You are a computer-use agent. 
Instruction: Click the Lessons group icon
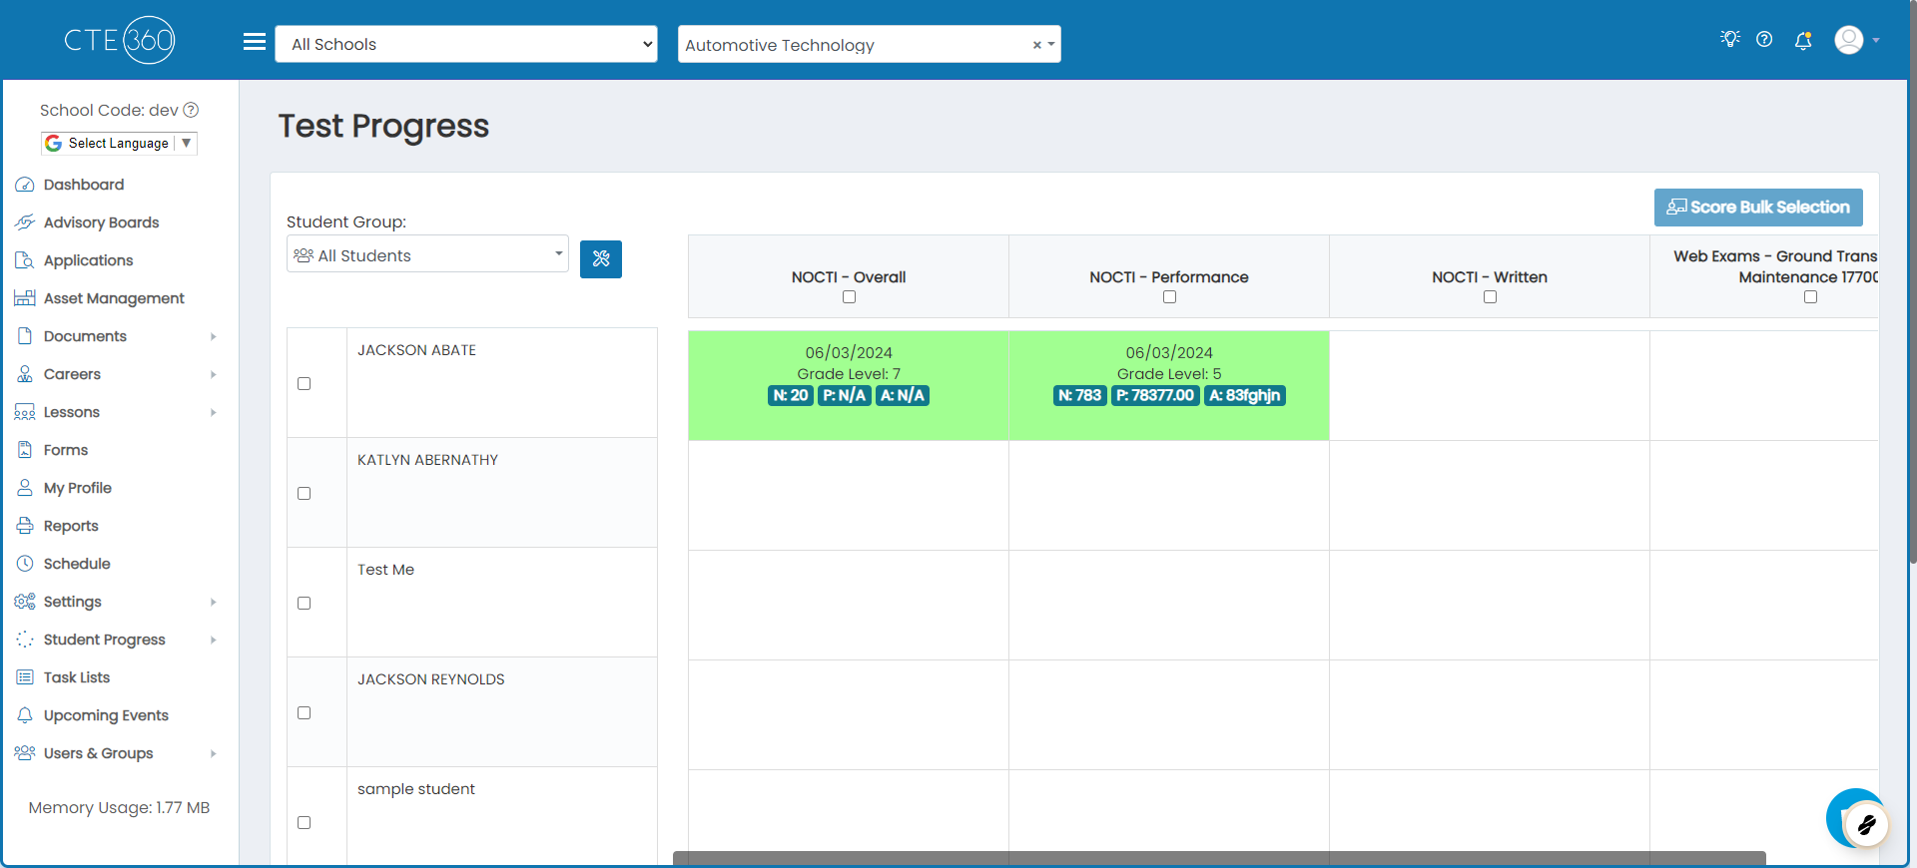click(25, 412)
